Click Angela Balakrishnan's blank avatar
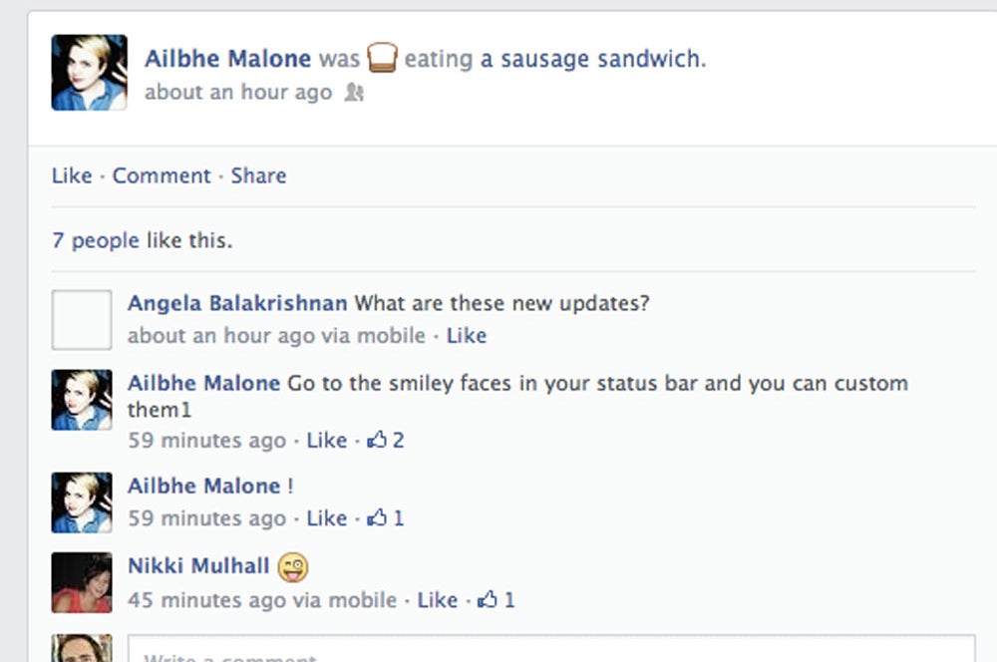Image resolution: width=997 pixels, height=662 pixels. tap(82, 320)
